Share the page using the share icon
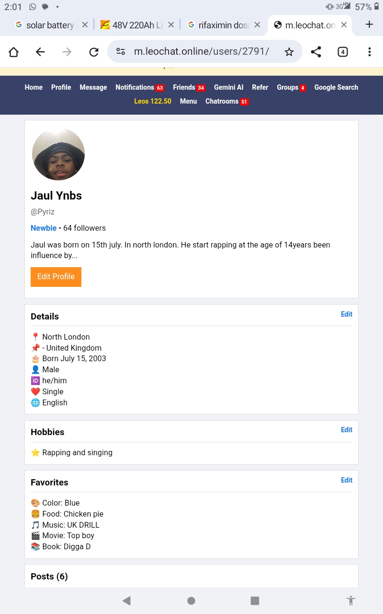Viewport: 383px width, 614px height. pos(316,52)
